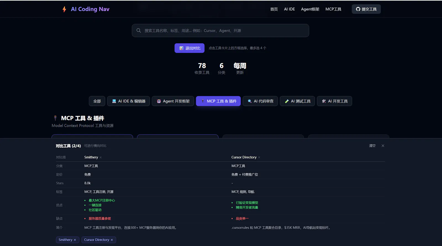Click the 精准开发者流量 advantage item
This screenshot has height=246, width=442.
click(247, 208)
